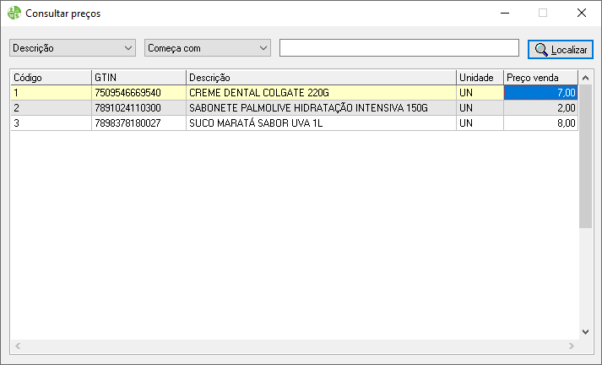The image size is (602, 365).
Task: Click the Descrição column header in table
Action: click(x=320, y=77)
